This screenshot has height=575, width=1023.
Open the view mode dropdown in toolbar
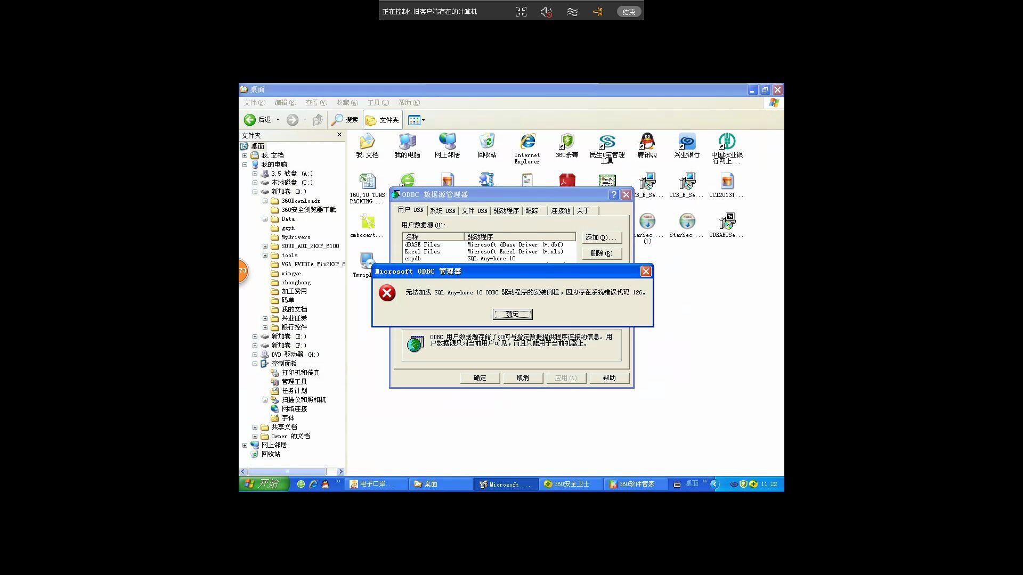tap(416, 120)
